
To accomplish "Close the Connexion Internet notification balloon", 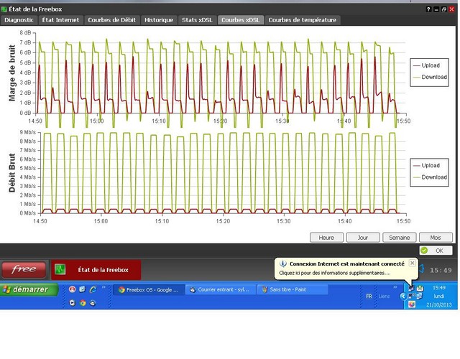I will pos(412,264).
